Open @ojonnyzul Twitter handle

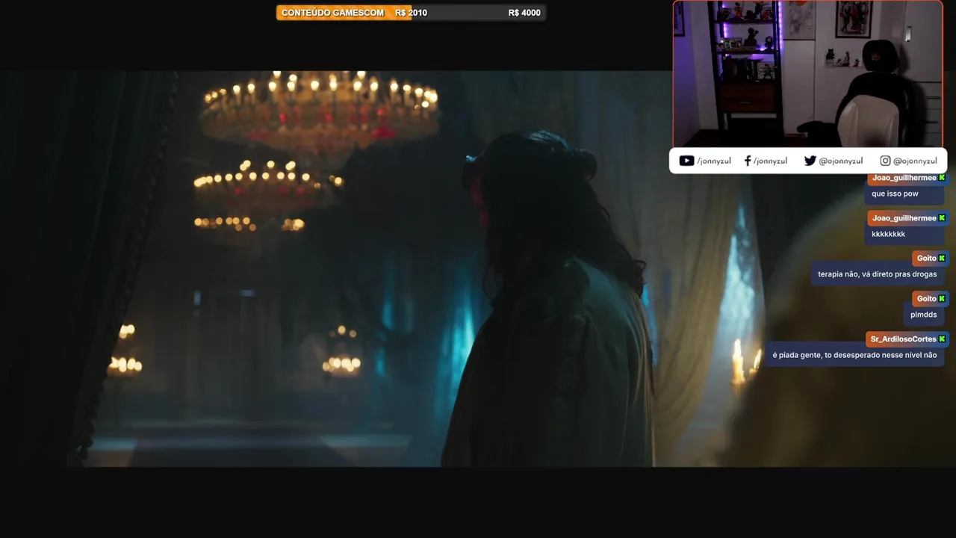click(841, 161)
